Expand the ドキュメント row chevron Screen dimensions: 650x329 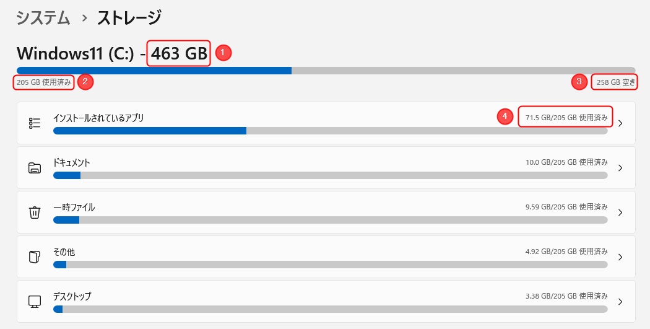[x=620, y=168]
